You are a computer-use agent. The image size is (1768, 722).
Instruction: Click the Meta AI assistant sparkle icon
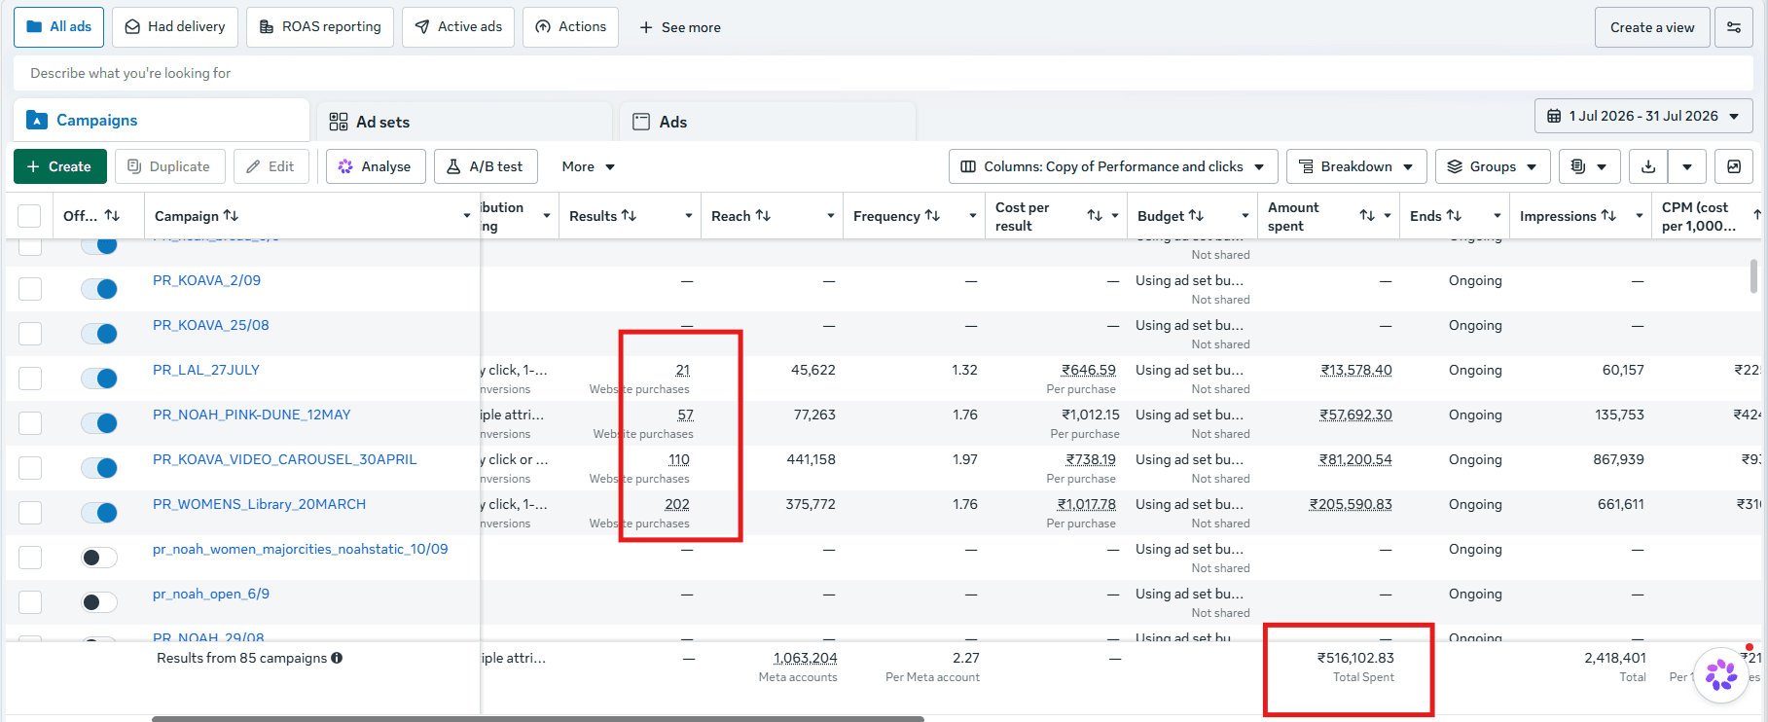1721,674
